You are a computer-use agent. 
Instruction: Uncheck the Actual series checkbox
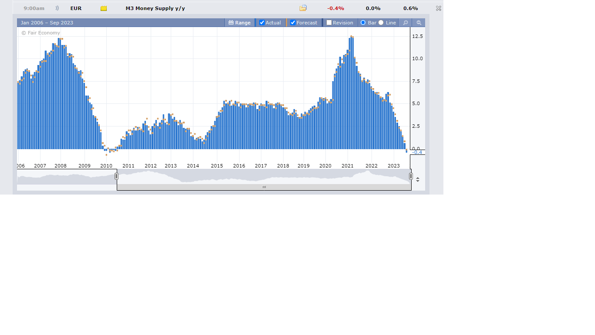(x=262, y=23)
